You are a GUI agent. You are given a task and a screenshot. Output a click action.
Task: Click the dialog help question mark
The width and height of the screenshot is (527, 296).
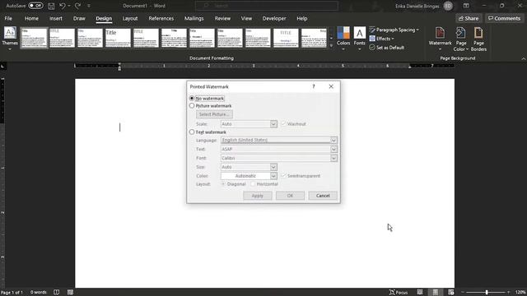click(x=314, y=86)
